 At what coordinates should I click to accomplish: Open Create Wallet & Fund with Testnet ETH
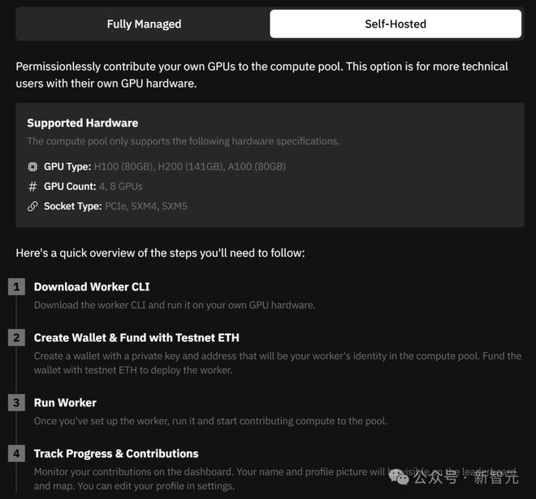(x=136, y=338)
